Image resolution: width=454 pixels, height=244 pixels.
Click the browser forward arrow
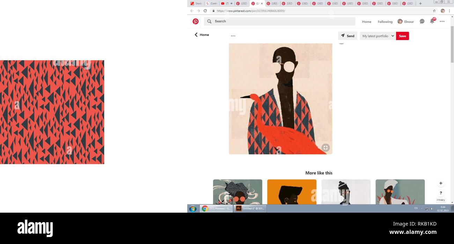[198, 11]
